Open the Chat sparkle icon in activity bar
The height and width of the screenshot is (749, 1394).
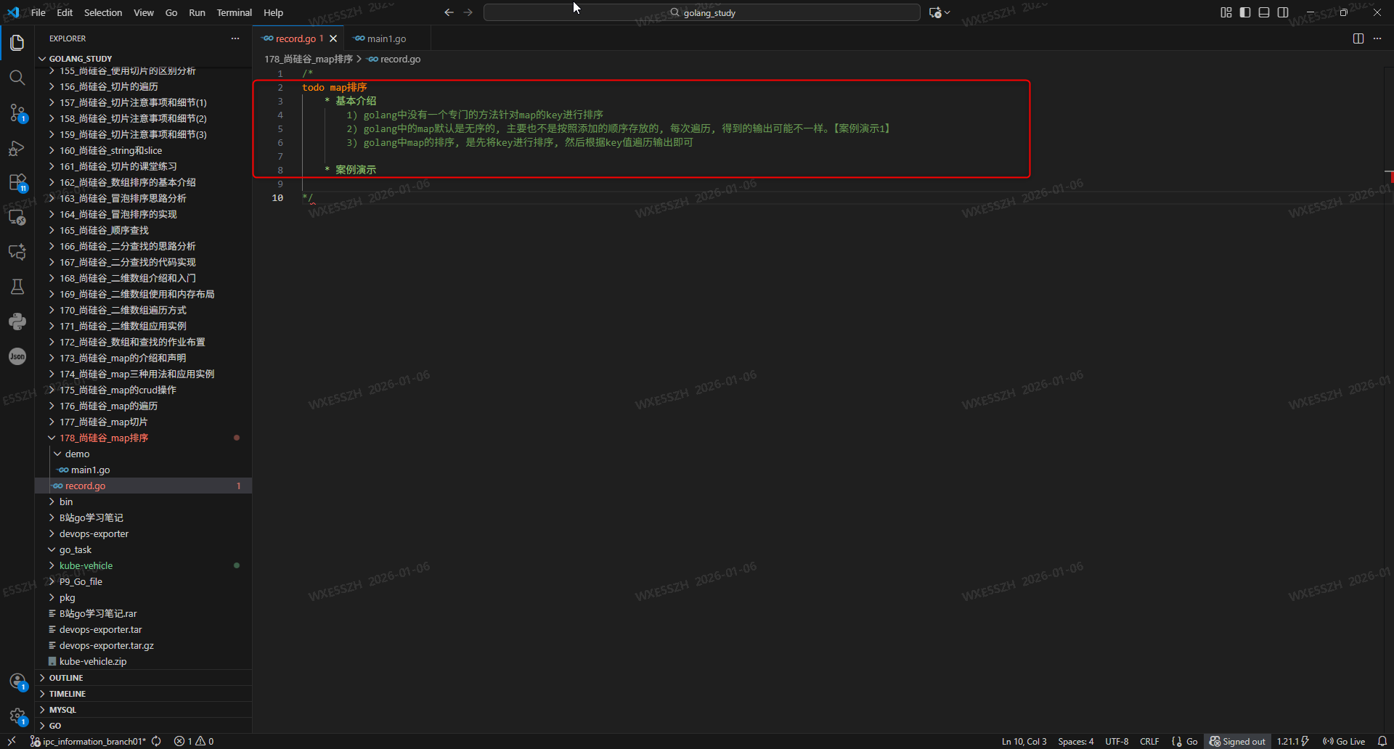17,252
